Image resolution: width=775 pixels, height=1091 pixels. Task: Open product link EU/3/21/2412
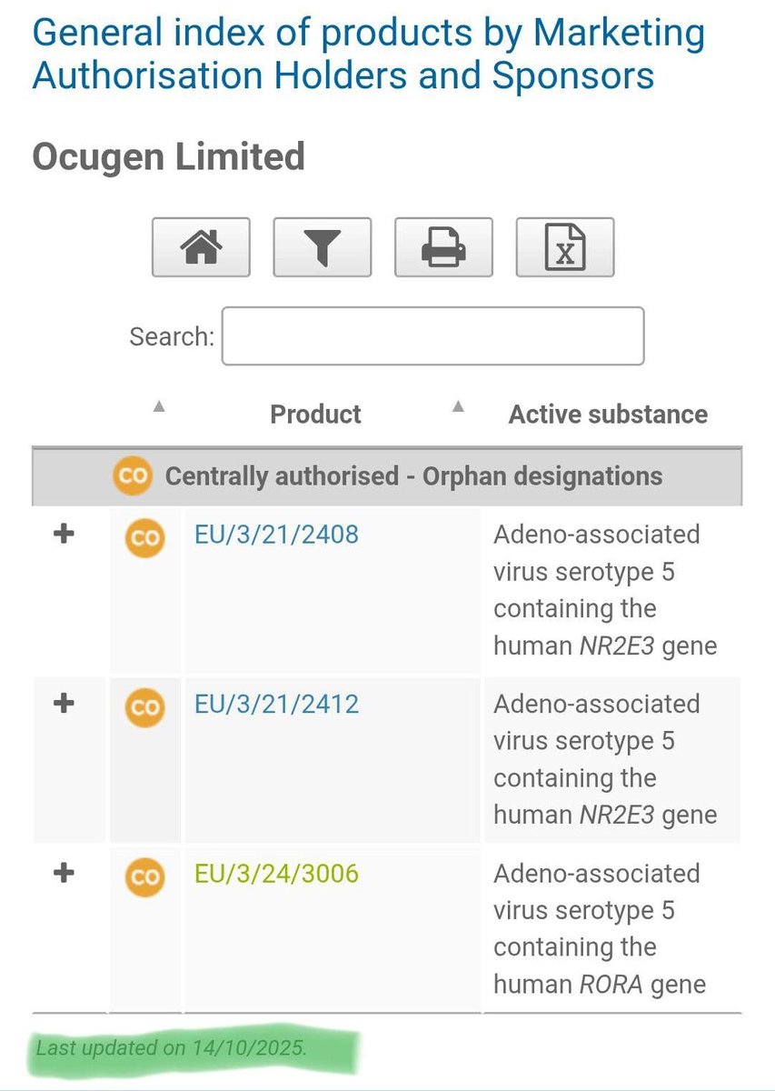(276, 704)
